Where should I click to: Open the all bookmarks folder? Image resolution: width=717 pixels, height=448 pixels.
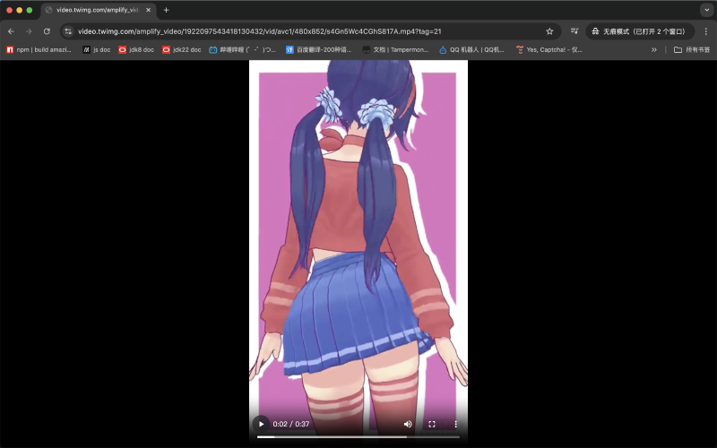(x=692, y=49)
